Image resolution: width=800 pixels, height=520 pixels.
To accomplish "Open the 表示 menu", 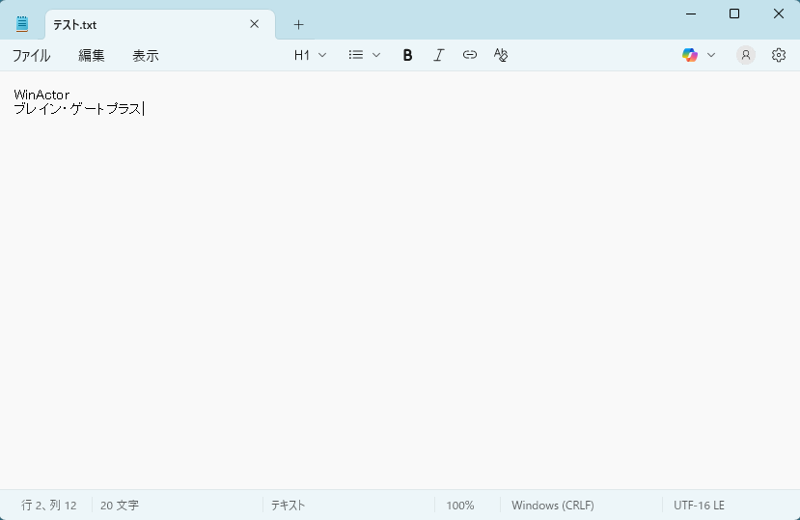I will (x=146, y=55).
